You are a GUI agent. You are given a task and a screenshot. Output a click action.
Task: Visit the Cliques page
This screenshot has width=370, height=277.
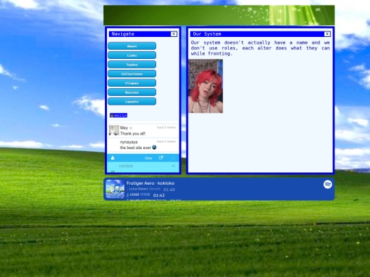132,83
